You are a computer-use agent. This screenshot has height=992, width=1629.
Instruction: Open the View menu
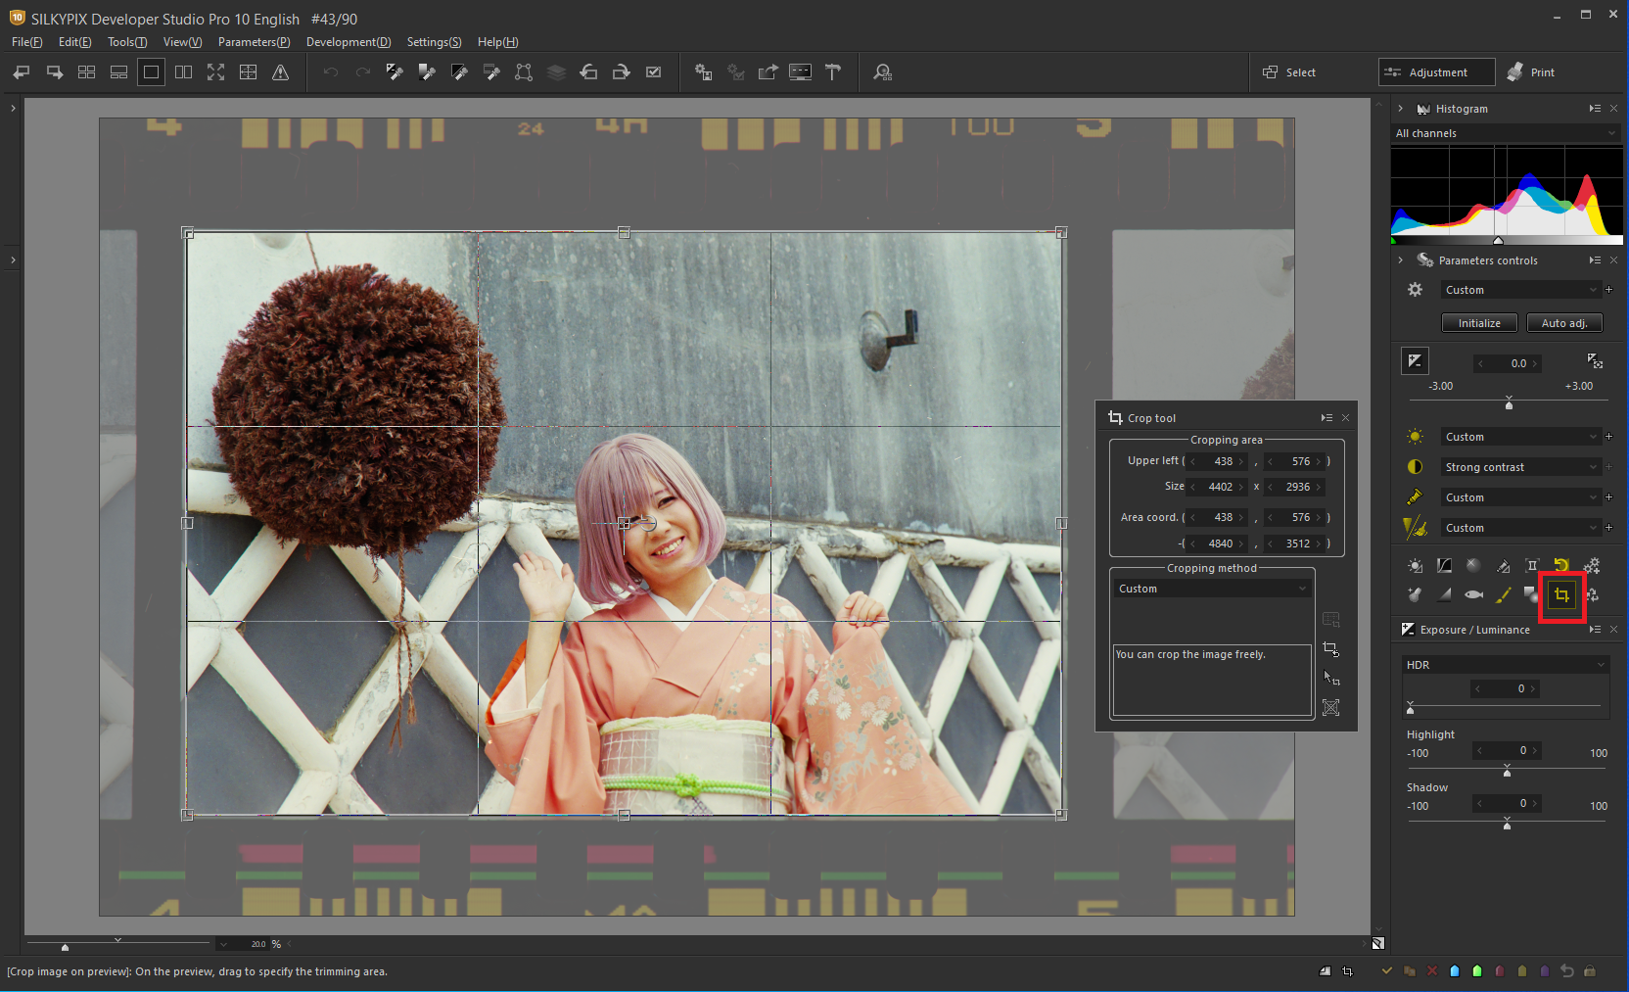point(182,42)
